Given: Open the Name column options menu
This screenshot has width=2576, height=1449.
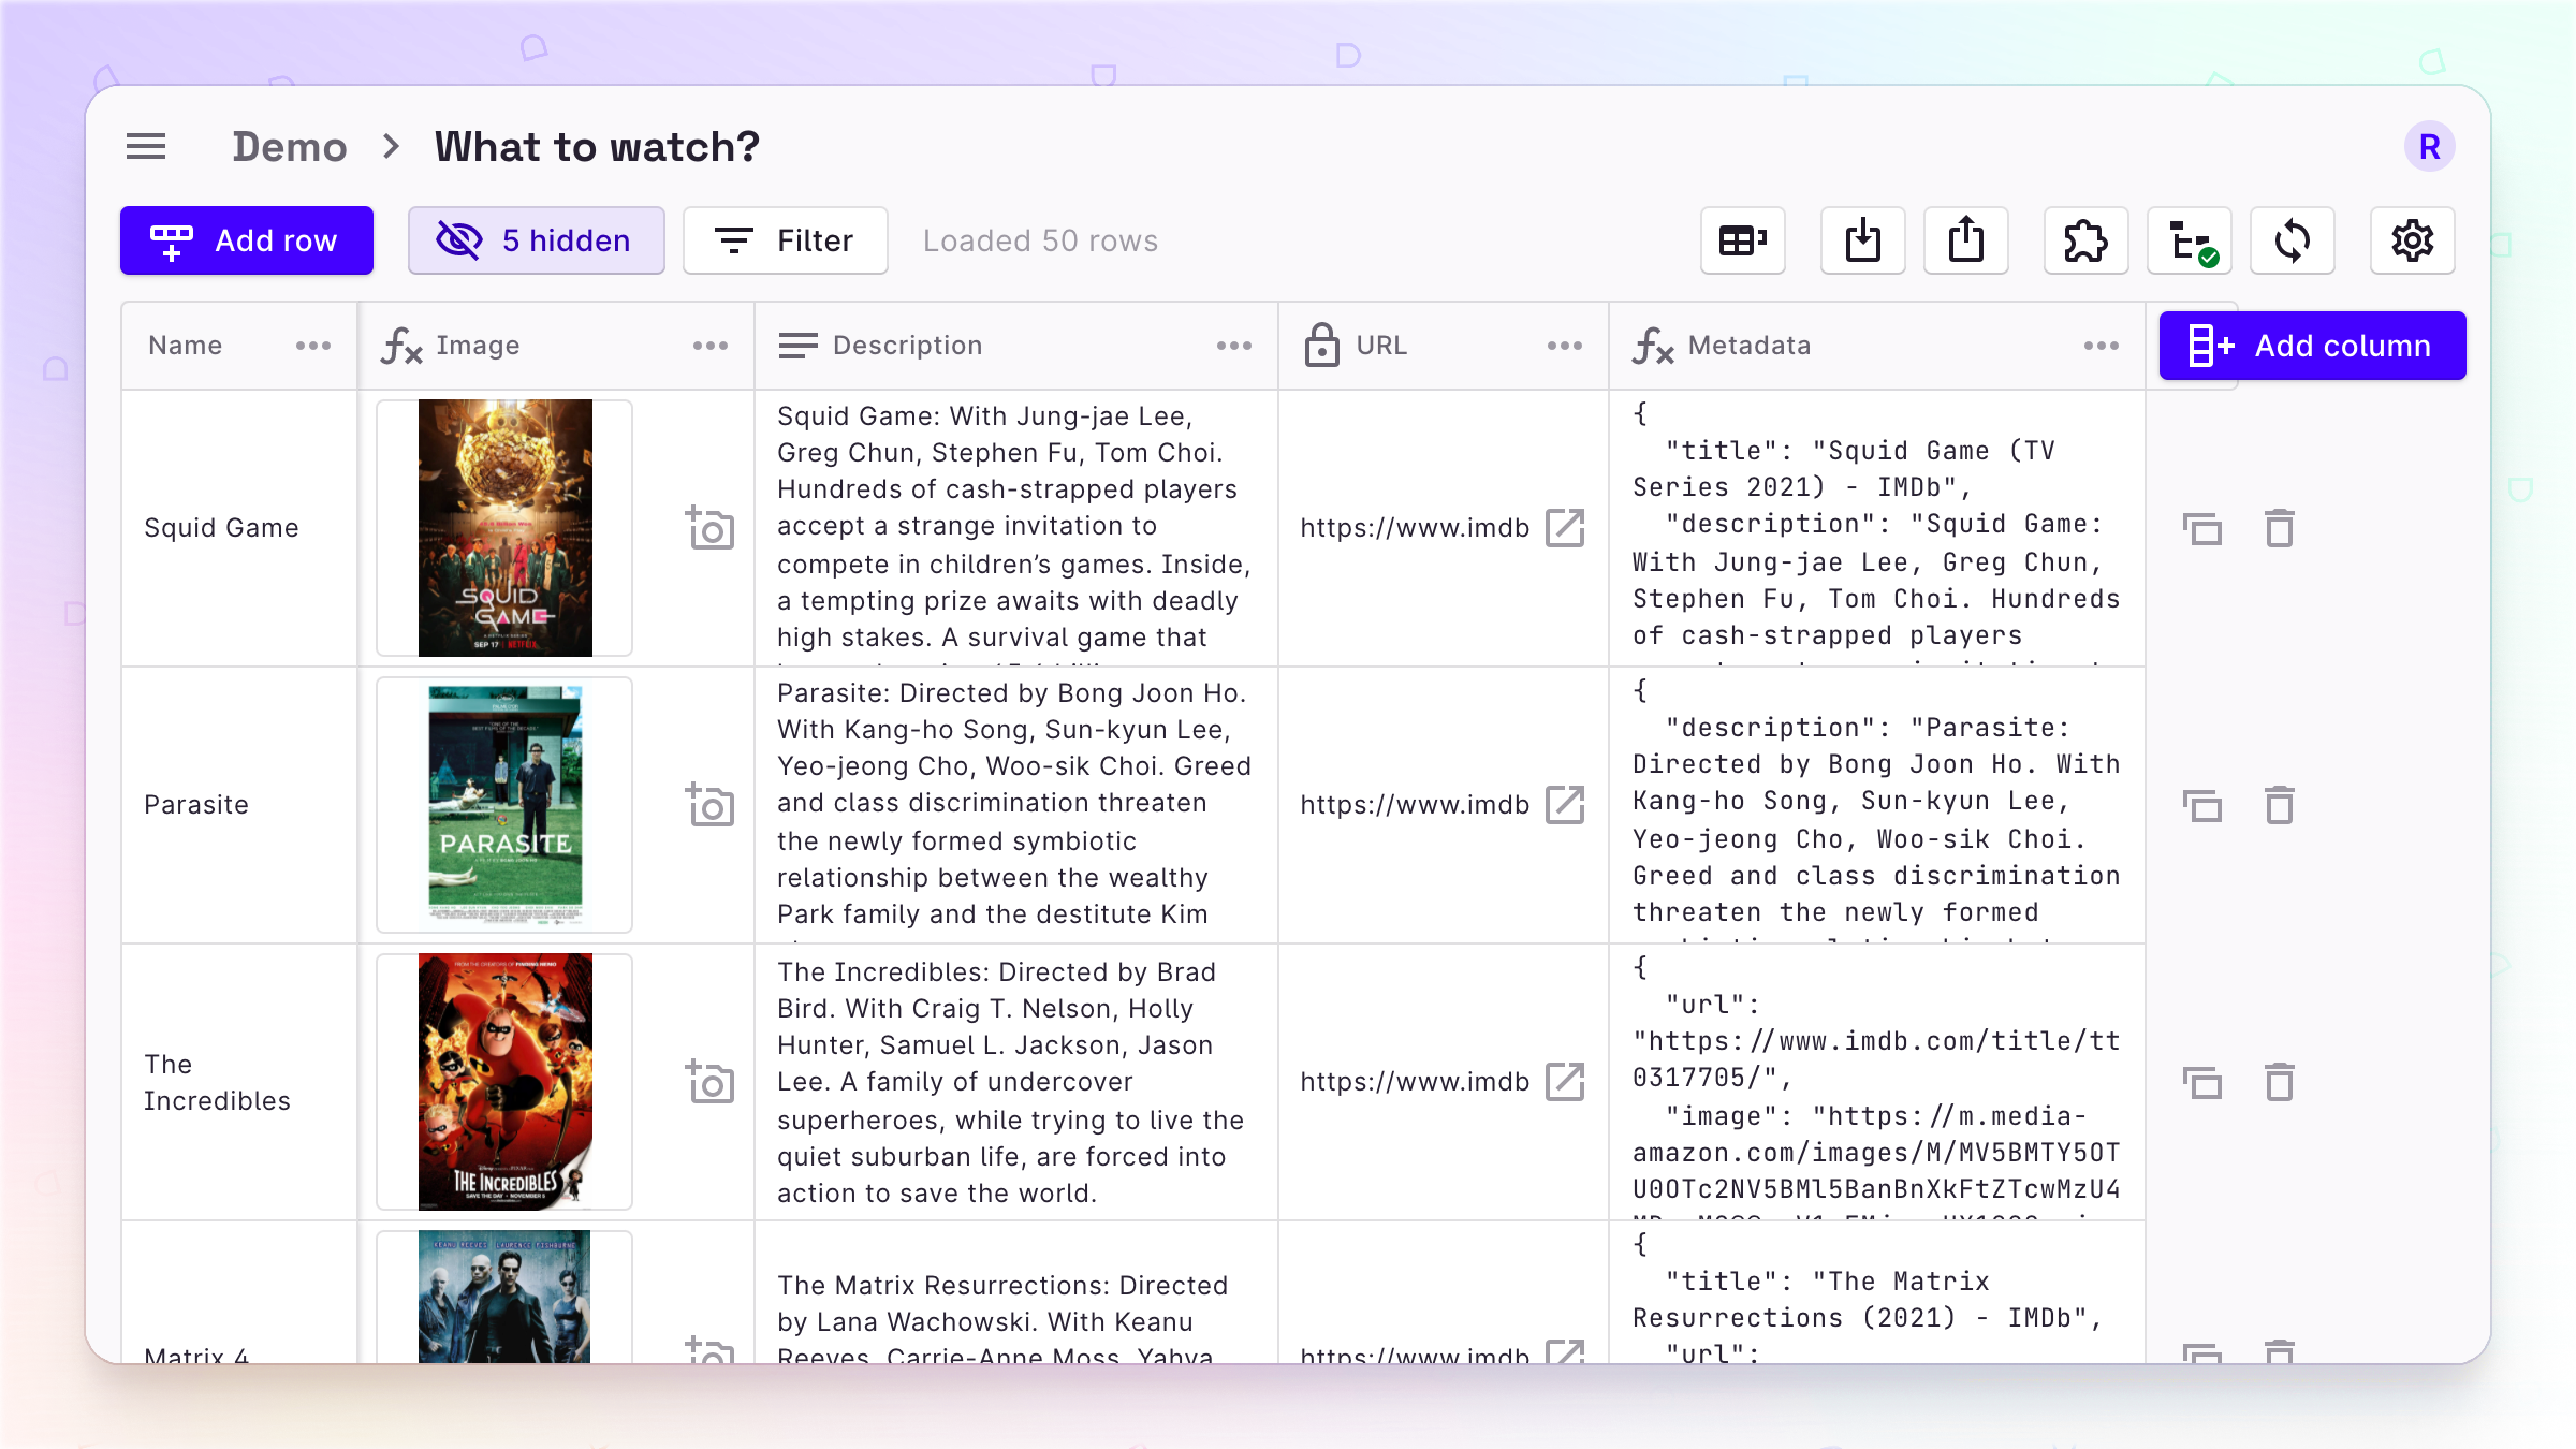Looking at the screenshot, I should [x=313, y=346].
